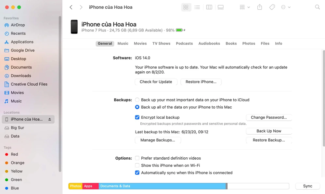325x194 pixels.
Task: Select backing up important data to iCloud
Action: (x=137, y=100)
